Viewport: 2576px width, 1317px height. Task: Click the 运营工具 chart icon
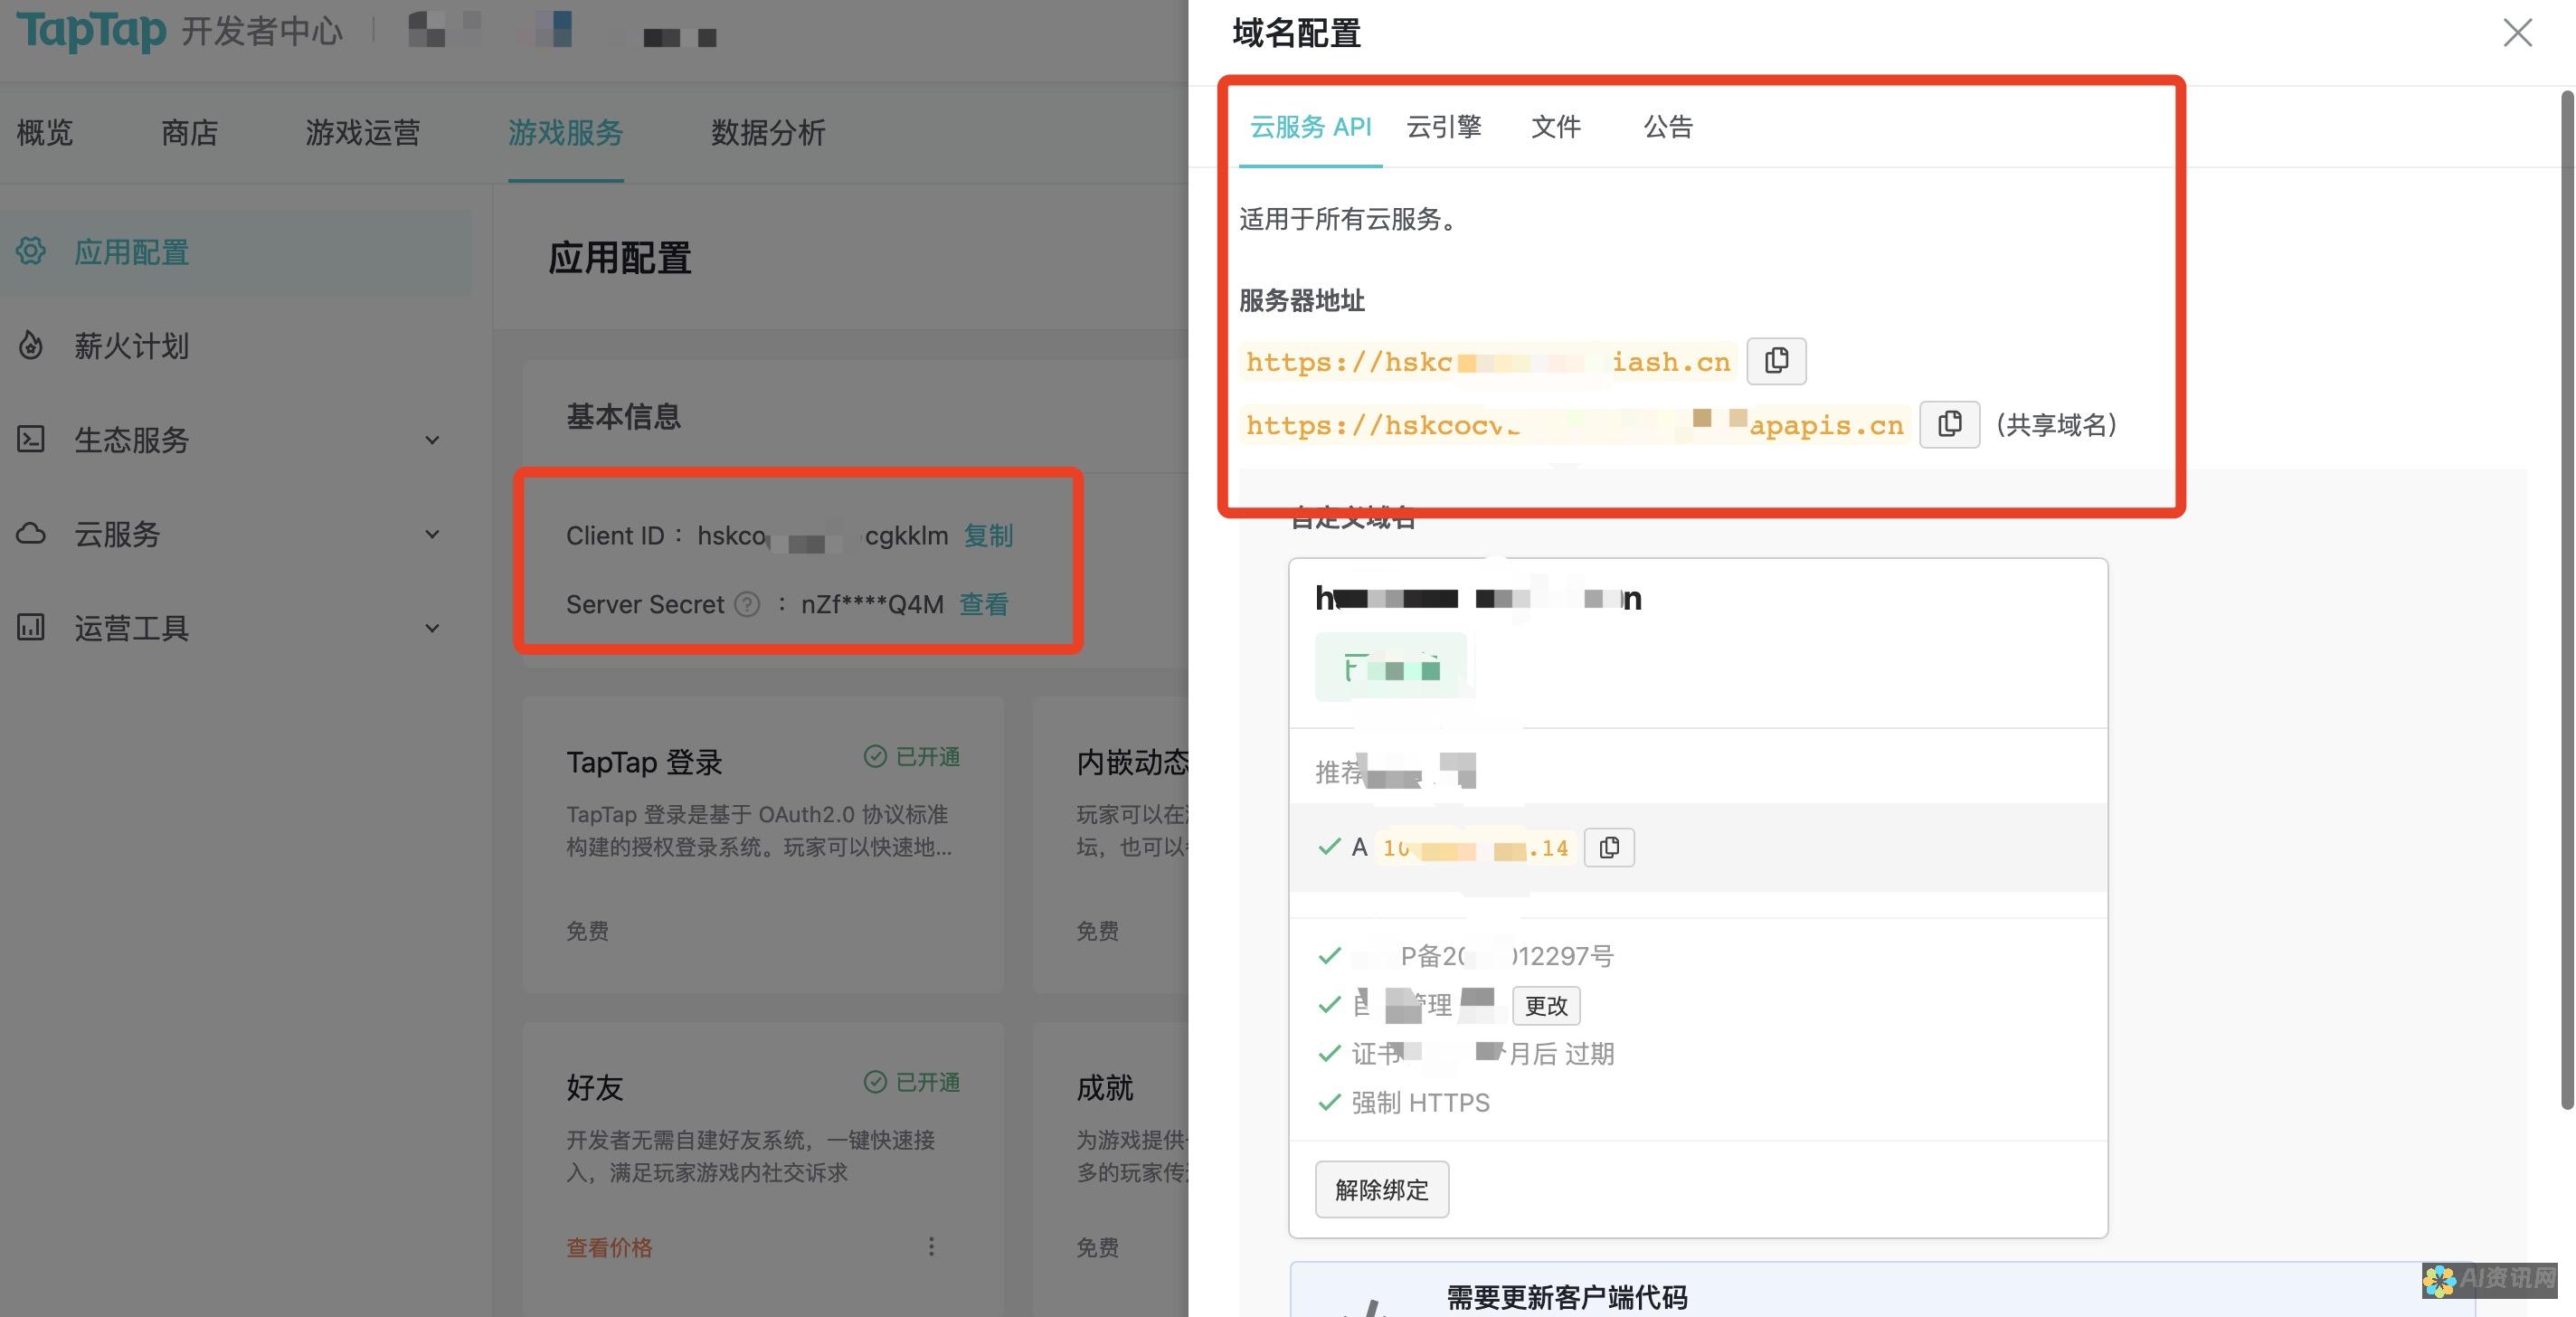(31, 627)
